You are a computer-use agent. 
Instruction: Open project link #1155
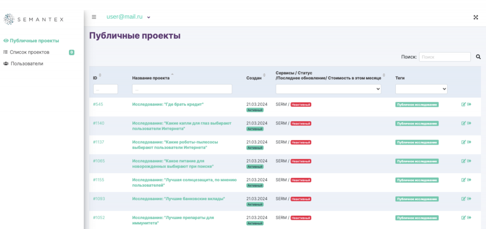[x=99, y=180]
